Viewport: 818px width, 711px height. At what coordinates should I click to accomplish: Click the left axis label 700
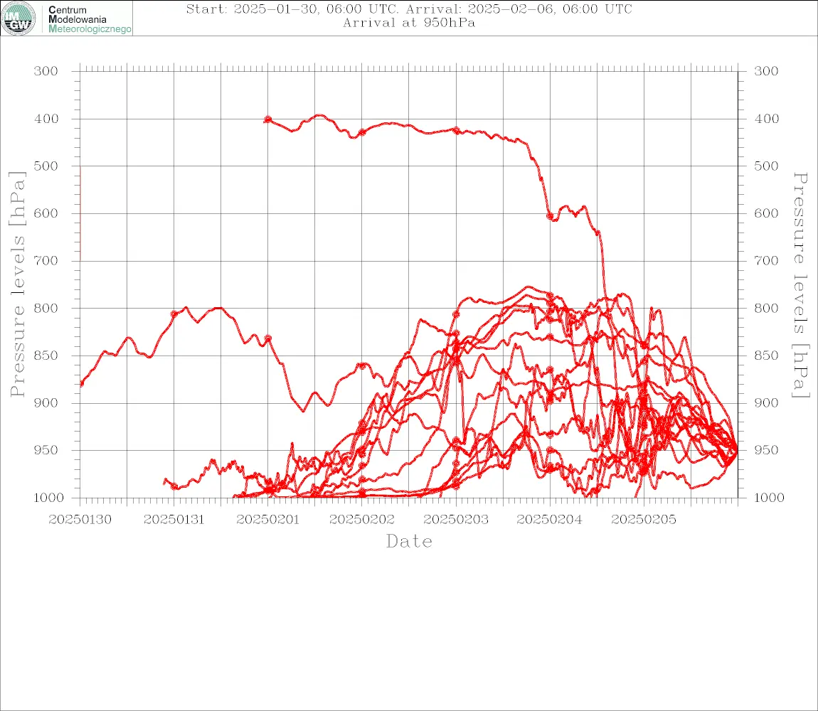tap(46, 260)
